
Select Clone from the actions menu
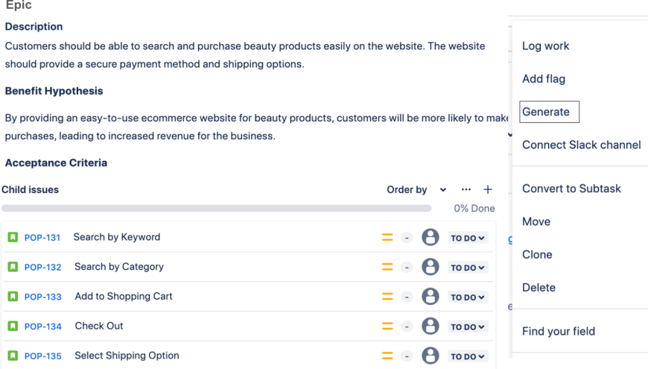click(x=537, y=254)
